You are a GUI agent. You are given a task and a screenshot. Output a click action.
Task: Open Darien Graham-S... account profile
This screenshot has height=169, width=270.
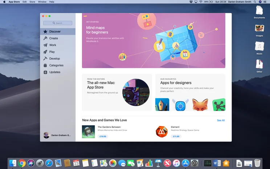(57, 135)
